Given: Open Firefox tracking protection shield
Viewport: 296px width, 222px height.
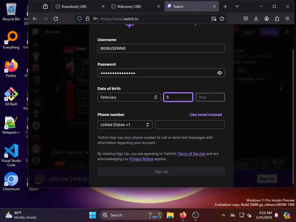Looking at the screenshot, I should pyautogui.click(x=79, y=19).
